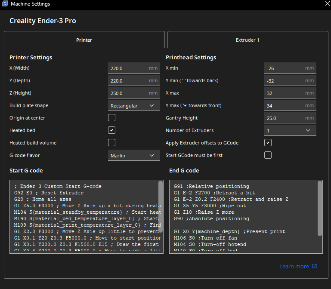Expand the G-code flavor Marlin dropdown
Screen dimensions: 331x289
[134, 155]
